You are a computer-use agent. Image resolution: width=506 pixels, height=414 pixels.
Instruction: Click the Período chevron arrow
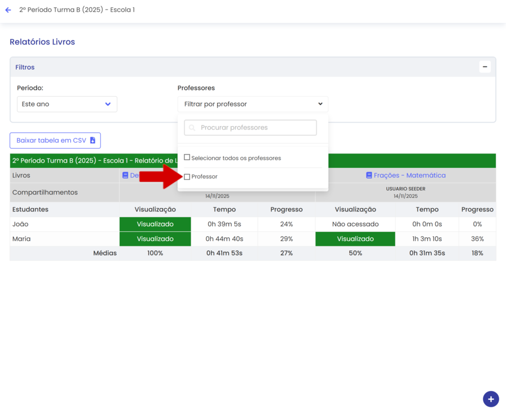point(108,104)
